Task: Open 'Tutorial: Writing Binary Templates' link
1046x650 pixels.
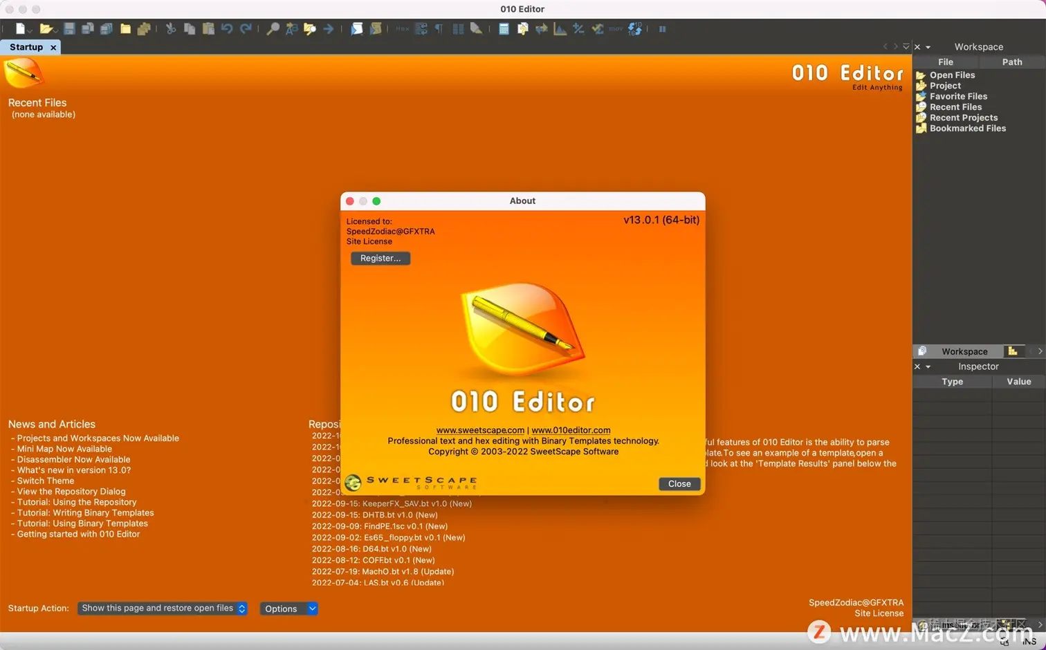Action: coord(85,513)
